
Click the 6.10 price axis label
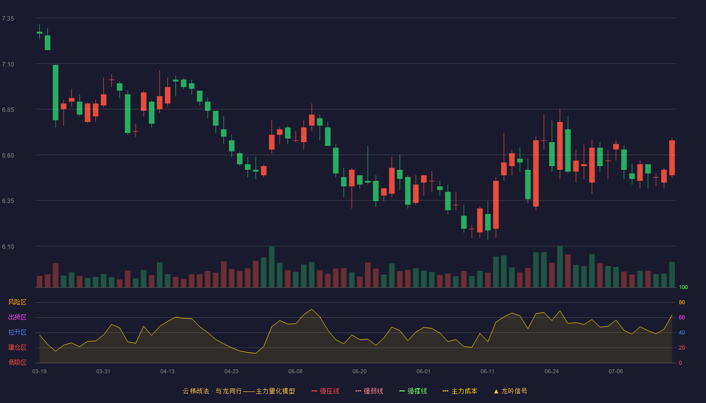(x=8, y=247)
